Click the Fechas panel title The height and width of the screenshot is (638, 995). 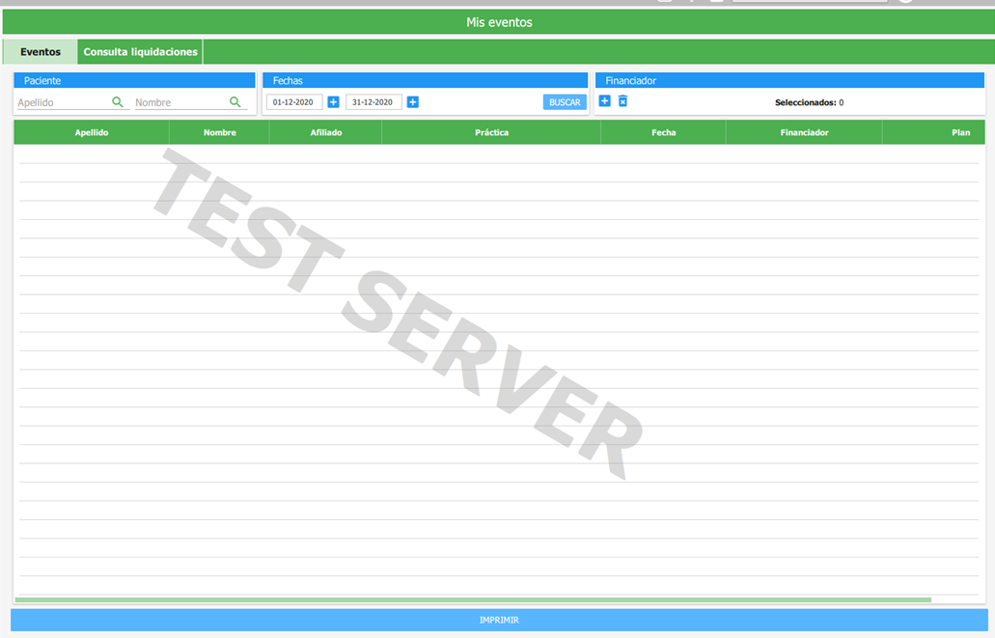tap(288, 81)
